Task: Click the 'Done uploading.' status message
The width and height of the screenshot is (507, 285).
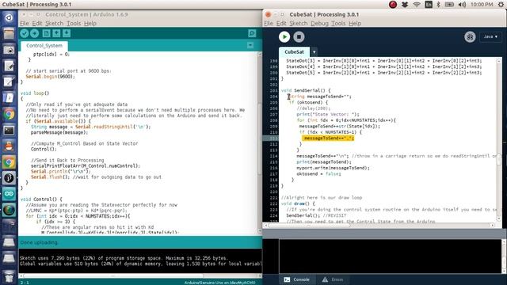Action: (39, 242)
